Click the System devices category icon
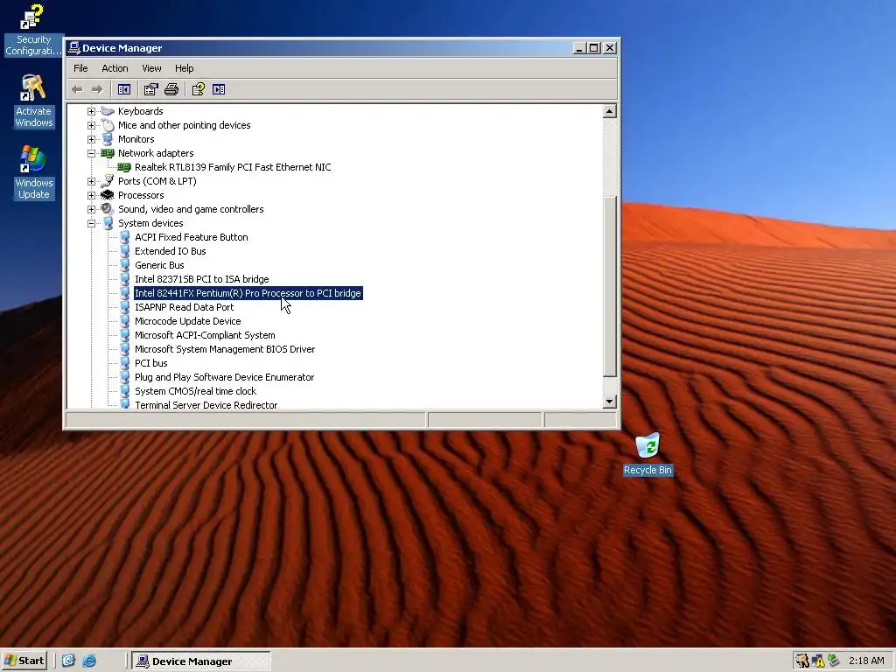The height and width of the screenshot is (672, 896). [108, 223]
